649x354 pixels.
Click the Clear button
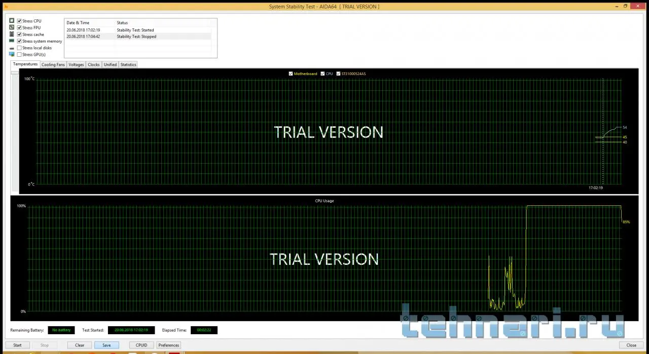tap(80, 345)
